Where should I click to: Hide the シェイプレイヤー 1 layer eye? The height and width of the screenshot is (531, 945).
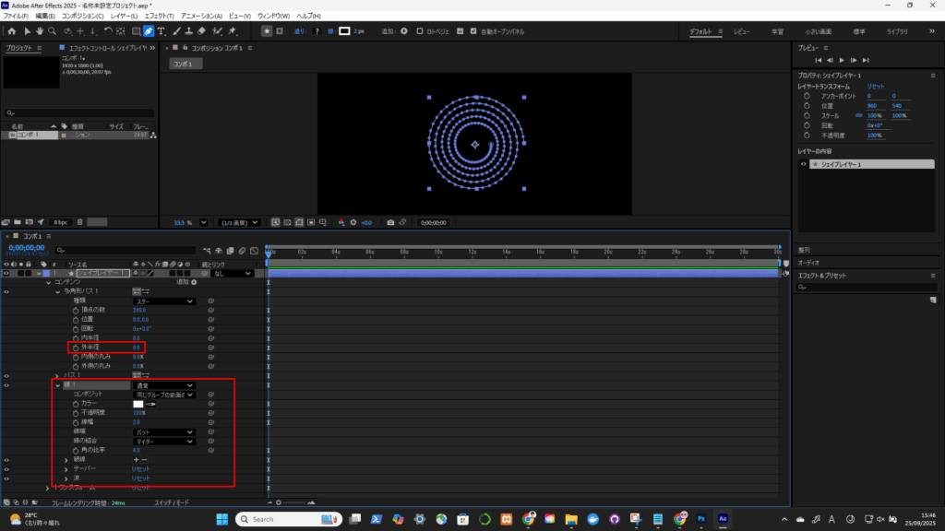click(6, 273)
